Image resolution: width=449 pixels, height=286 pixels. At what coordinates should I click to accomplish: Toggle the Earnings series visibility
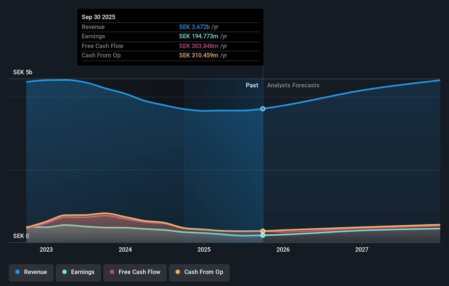(78, 272)
